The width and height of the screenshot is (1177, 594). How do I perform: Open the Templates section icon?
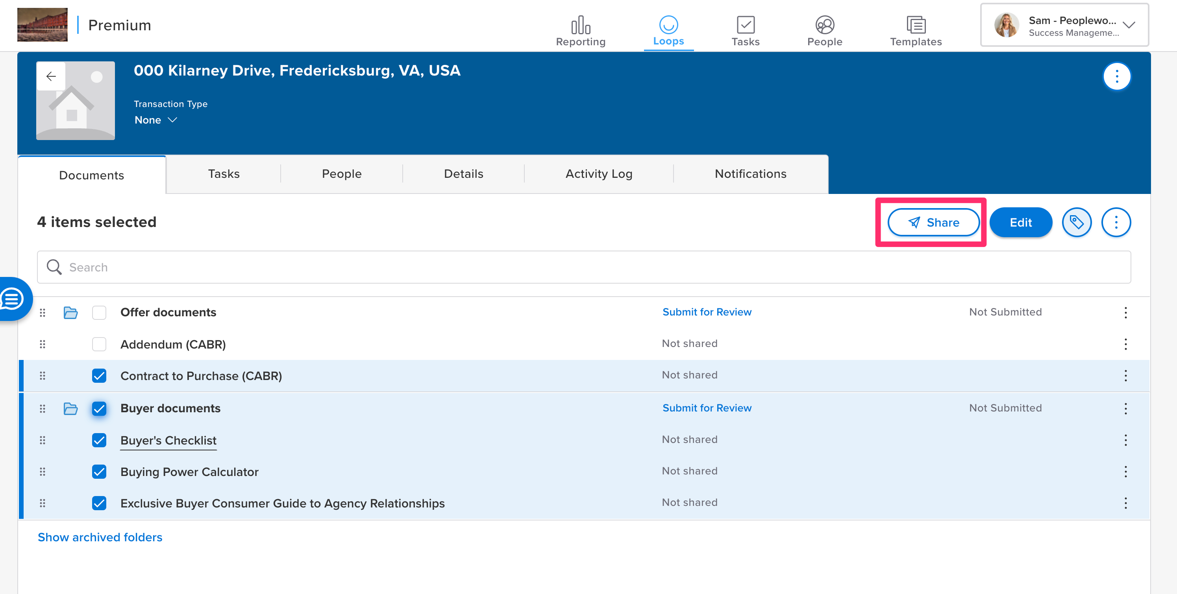click(916, 25)
